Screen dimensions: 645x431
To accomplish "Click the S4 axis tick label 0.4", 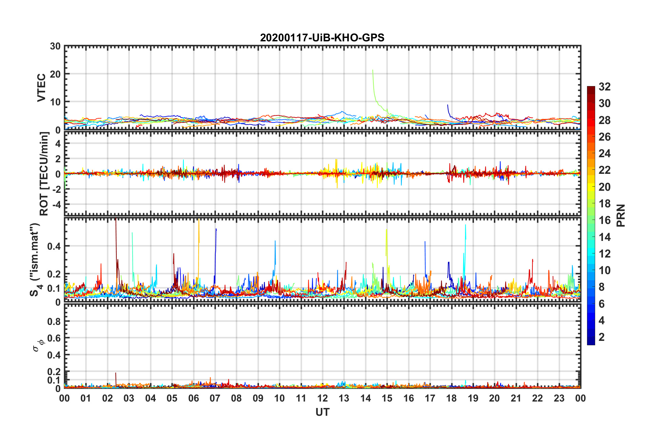I will (54, 246).
